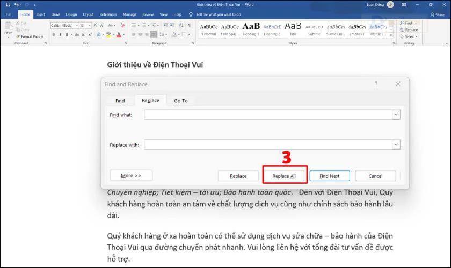Image resolution: width=451 pixels, height=268 pixels.
Task: Click the Replace All button
Action: (284, 176)
